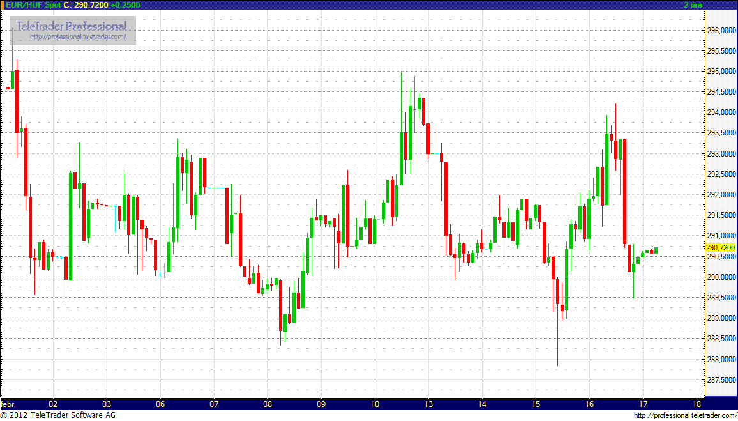Select the 290,0000 price axis label
Viewport: 738px width, 421px height.
tap(721, 277)
